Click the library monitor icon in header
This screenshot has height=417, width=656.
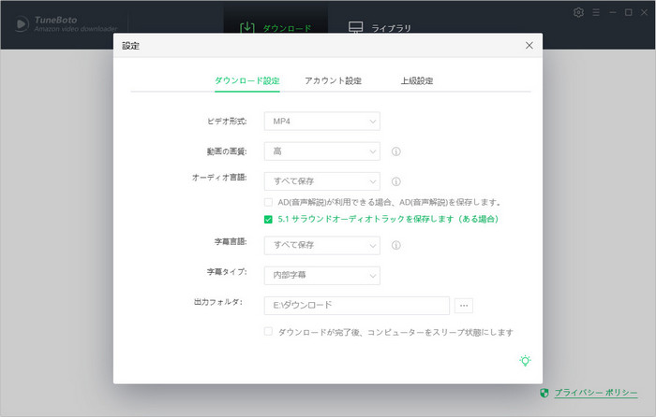(355, 27)
